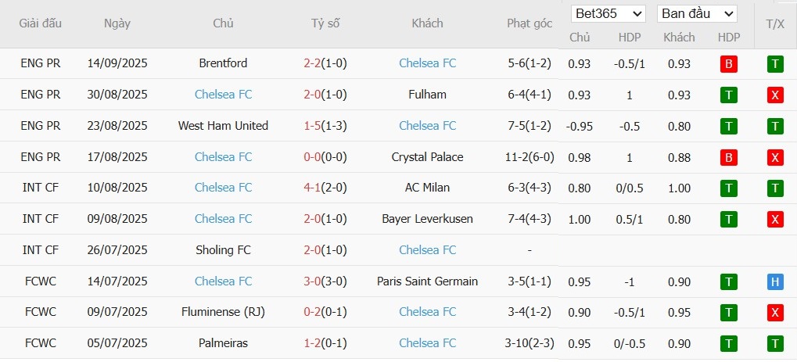Open the Ban đầu odds type dropdown
797x362 pixels.
coord(698,14)
